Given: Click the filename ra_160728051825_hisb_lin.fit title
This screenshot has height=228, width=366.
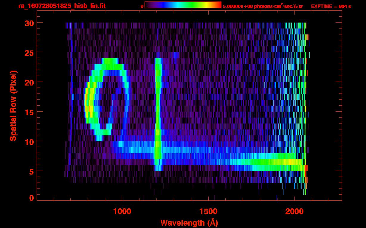Looking at the screenshot, I should click(62, 6).
